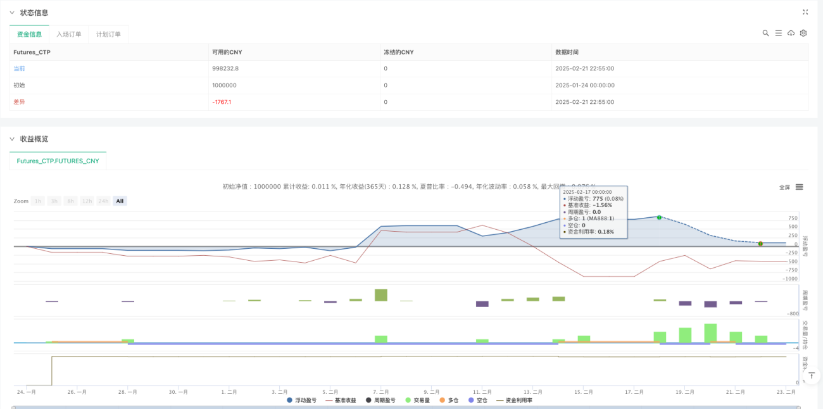This screenshot has height=409, width=823.
Task: Collapse the 状态信息 section chevron
Action: pyautogui.click(x=11, y=13)
